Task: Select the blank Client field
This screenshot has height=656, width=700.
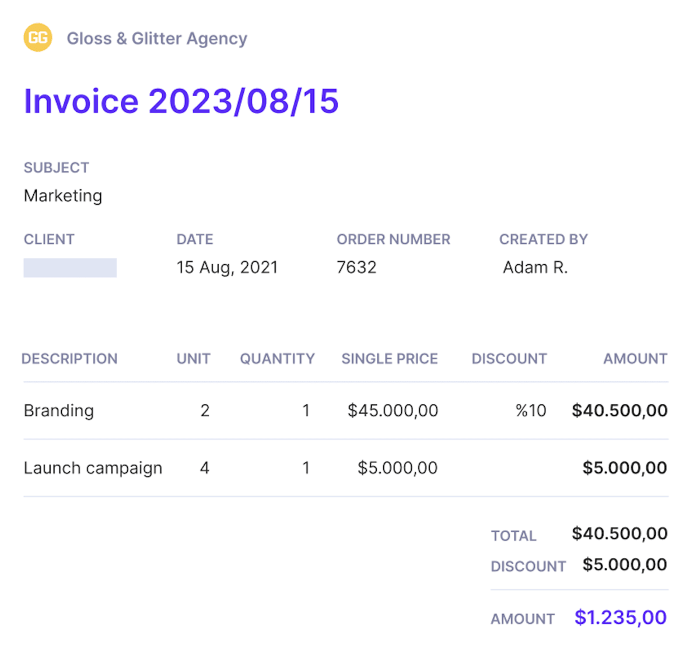Action: click(x=70, y=267)
